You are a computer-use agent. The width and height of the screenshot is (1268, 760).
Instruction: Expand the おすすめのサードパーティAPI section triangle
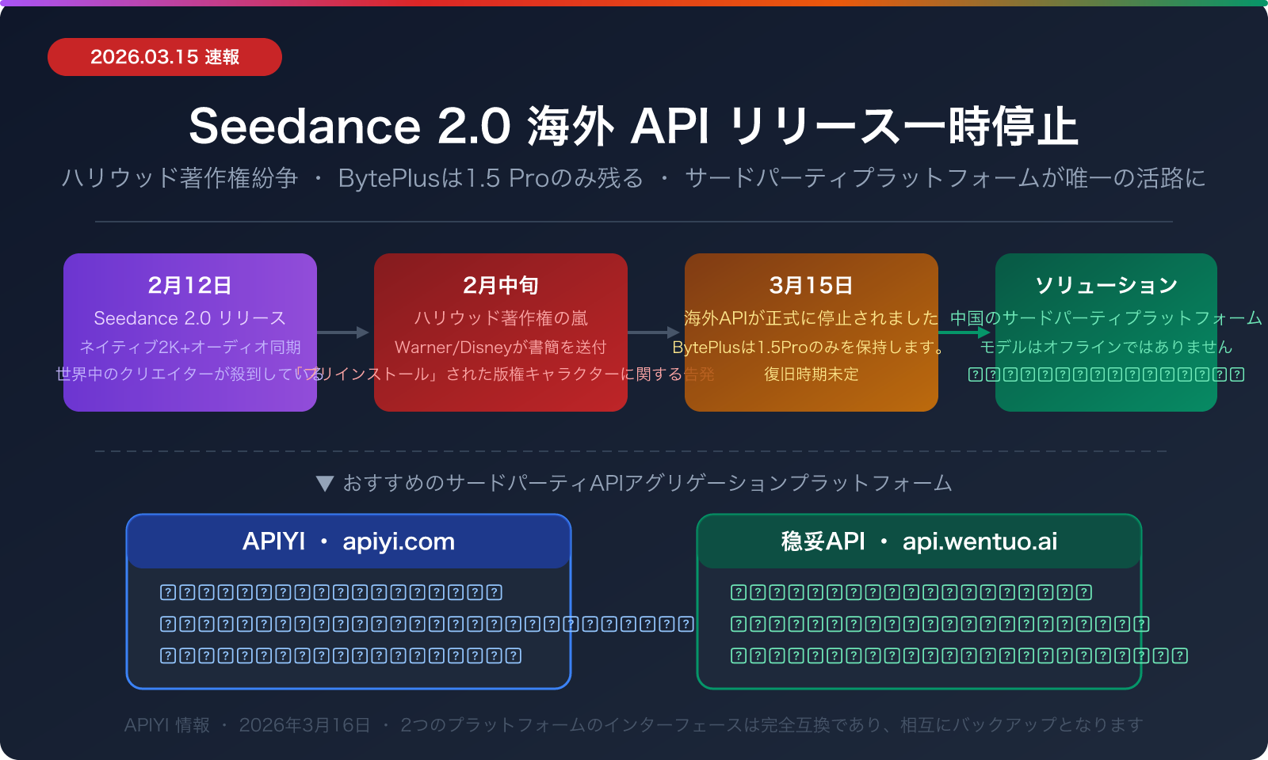(x=323, y=483)
